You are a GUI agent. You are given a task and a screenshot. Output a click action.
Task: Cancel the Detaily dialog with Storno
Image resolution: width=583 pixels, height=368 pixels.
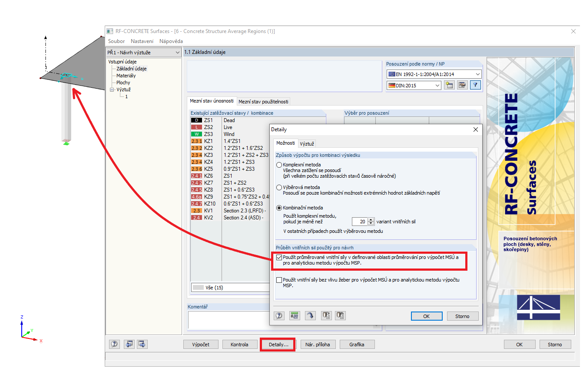pos(463,316)
